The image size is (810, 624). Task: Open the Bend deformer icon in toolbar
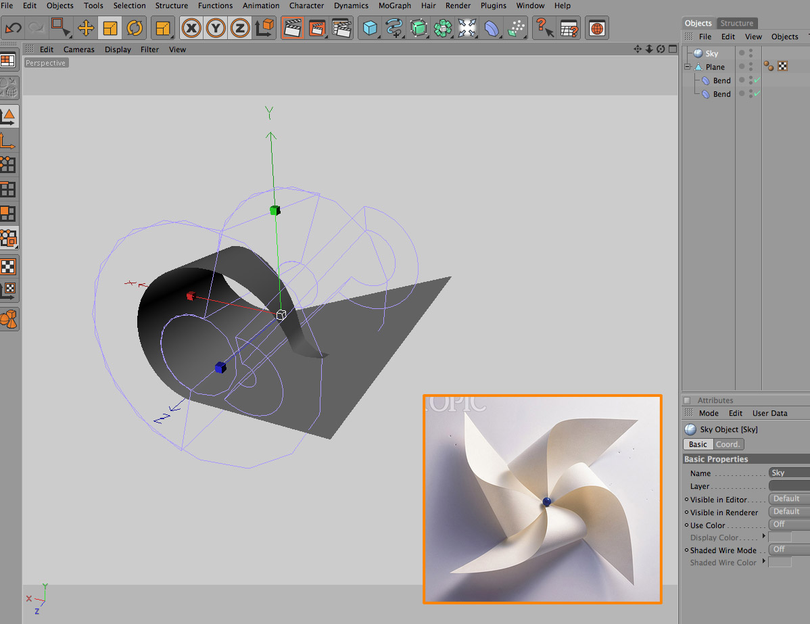coord(492,28)
